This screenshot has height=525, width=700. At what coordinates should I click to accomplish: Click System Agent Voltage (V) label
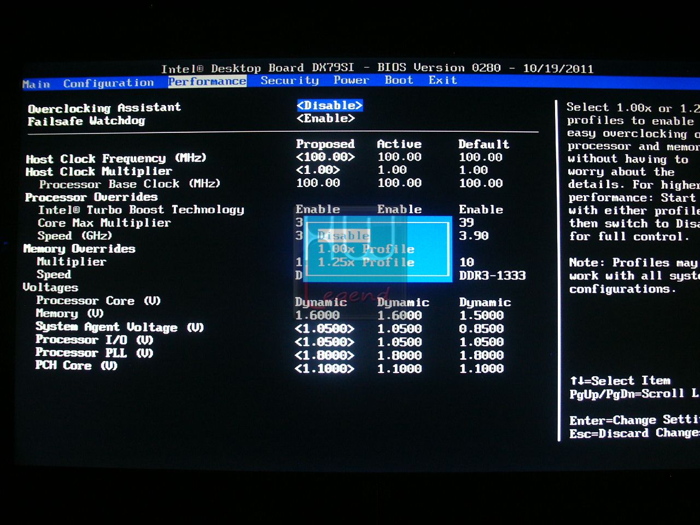coord(120,327)
